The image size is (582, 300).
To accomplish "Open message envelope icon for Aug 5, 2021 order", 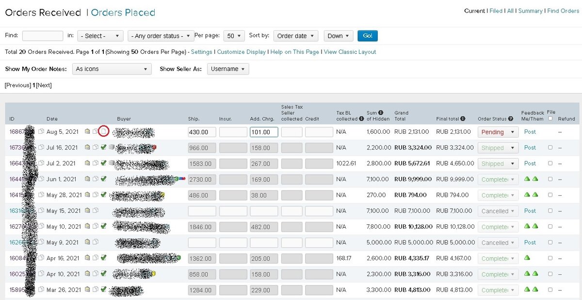I will click(87, 131).
